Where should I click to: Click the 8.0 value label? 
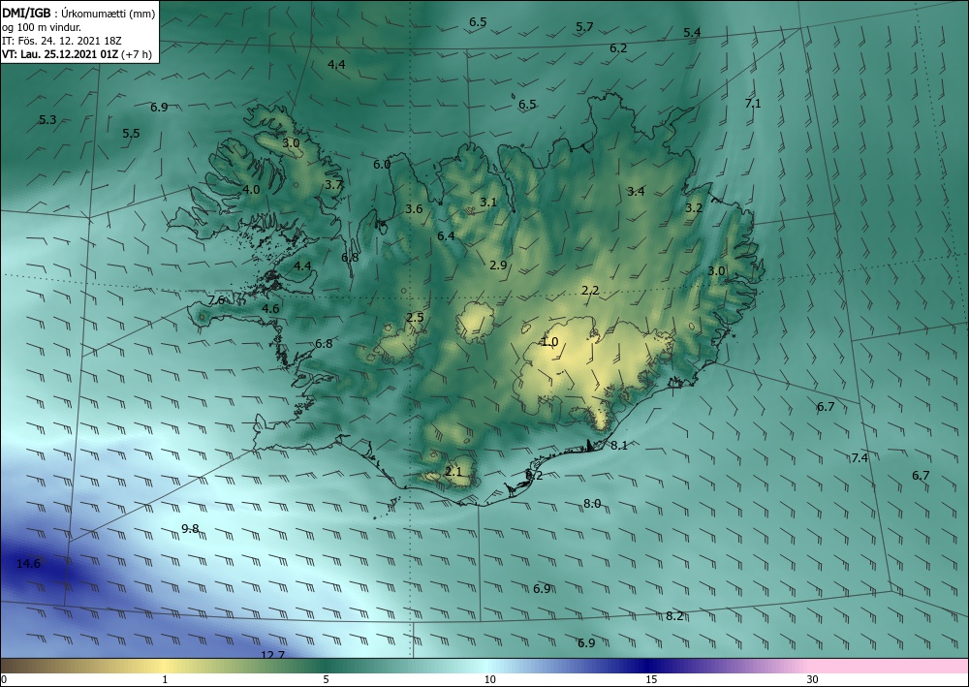pyautogui.click(x=592, y=504)
